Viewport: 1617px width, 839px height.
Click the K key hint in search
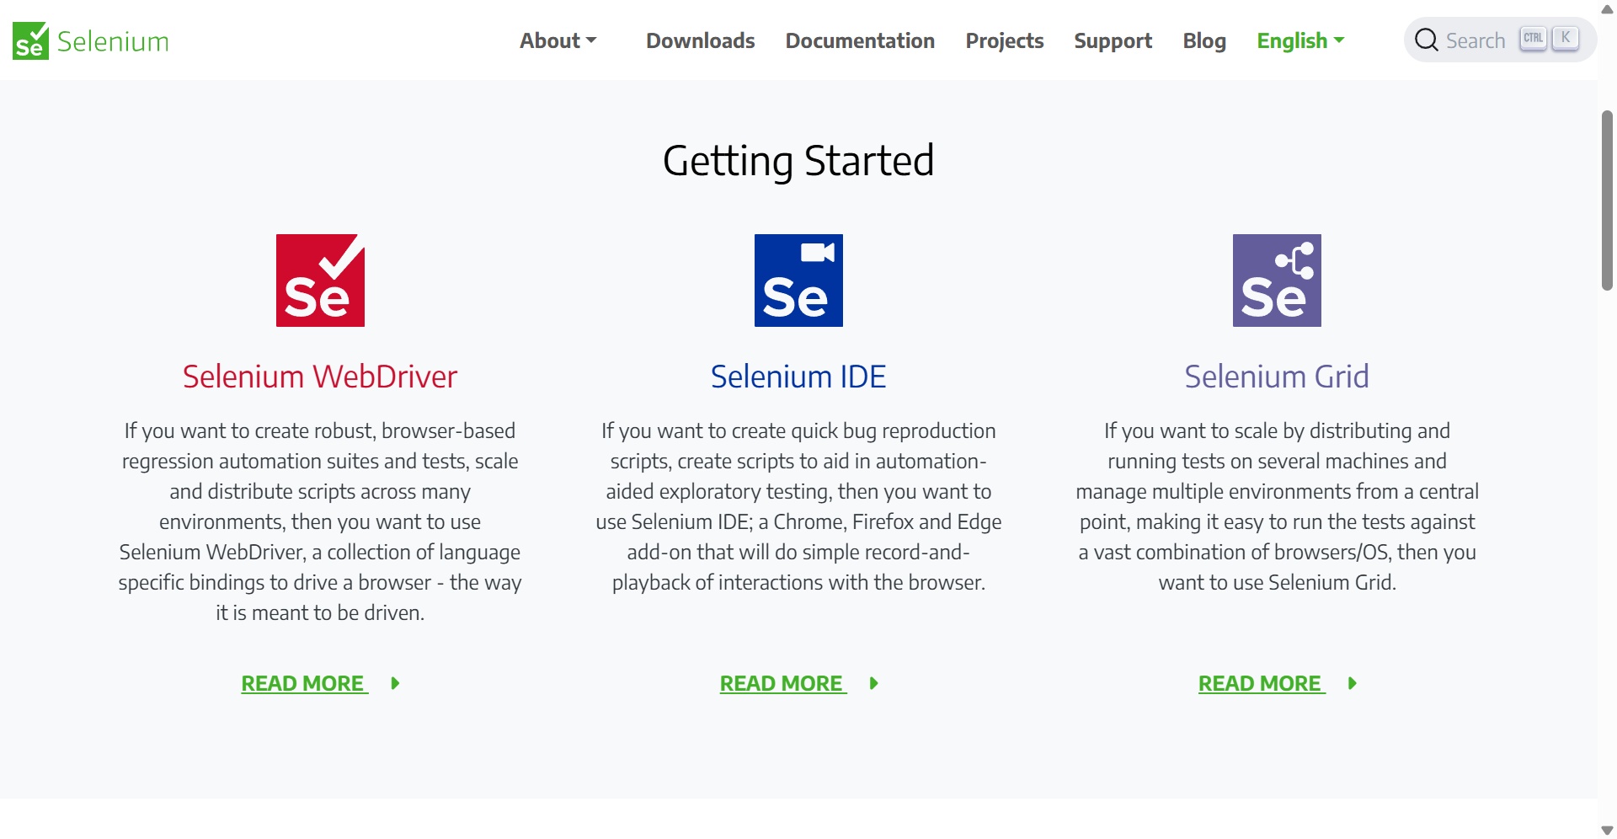(x=1566, y=38)
